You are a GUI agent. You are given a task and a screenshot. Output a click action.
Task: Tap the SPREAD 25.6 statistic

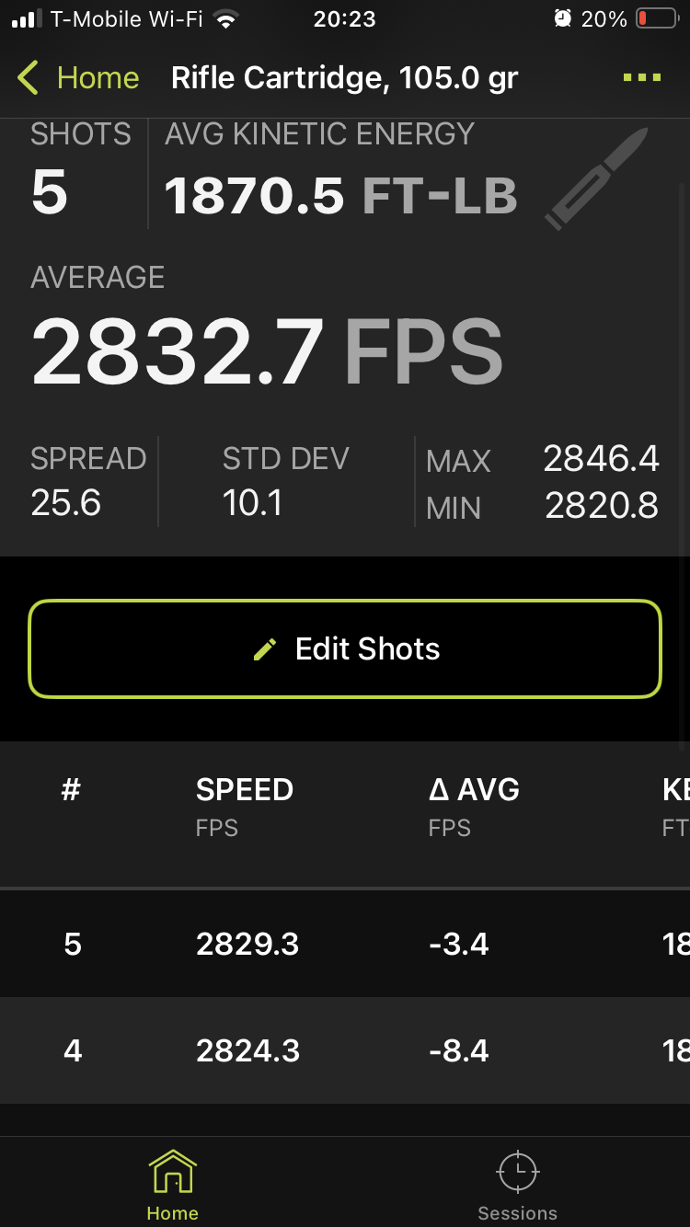88,481
